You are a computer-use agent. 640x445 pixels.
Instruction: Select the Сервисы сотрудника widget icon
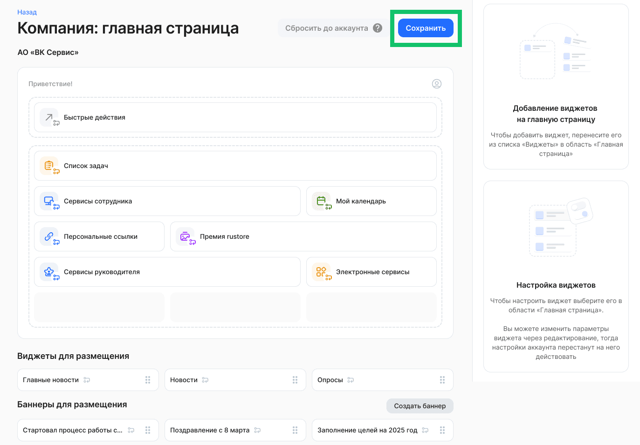(x=49, y=201)
